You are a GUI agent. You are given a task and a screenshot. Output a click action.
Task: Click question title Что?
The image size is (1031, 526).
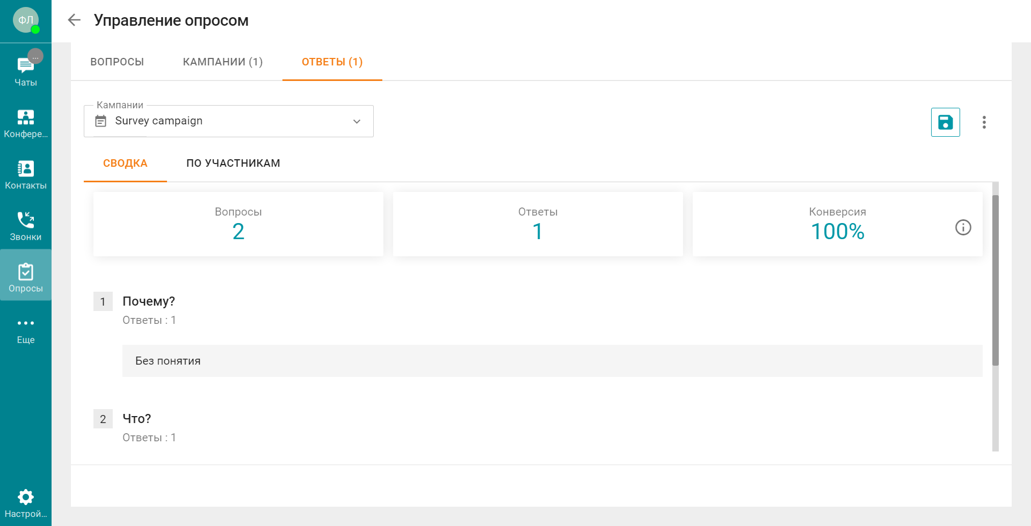(x=137, y=419)
